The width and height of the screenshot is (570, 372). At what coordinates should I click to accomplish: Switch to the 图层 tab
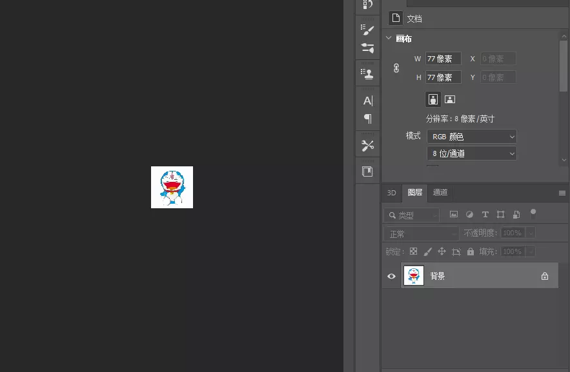point(415,193)
